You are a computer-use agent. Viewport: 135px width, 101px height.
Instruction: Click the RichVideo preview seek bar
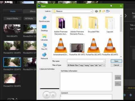49,89
